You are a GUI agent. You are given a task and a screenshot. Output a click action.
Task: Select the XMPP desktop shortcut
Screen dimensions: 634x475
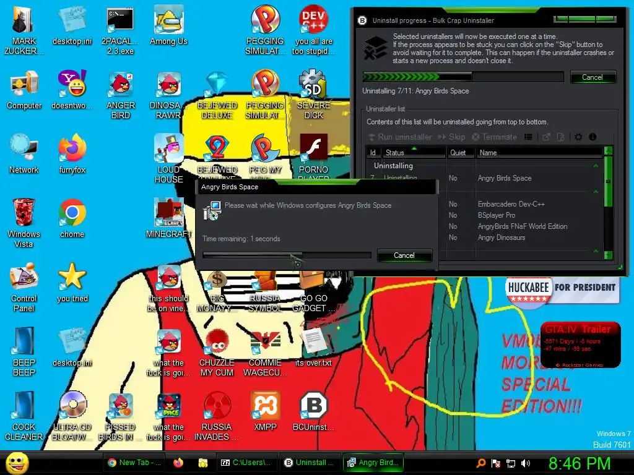[265, 411]
